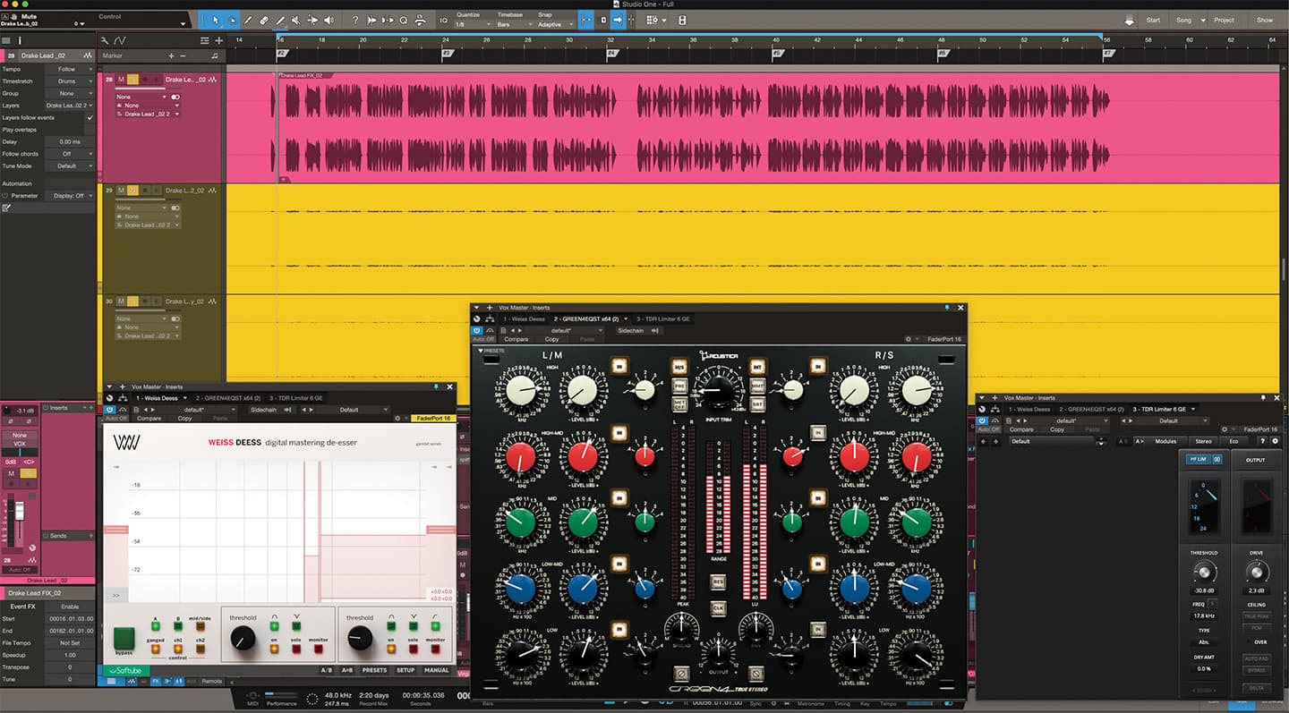This screenshot has height=713, width=1289.
Task: Switch to '2 - GREEN4EQST x64 (2)' tab in Weiss window
Action: pos(228,398)
